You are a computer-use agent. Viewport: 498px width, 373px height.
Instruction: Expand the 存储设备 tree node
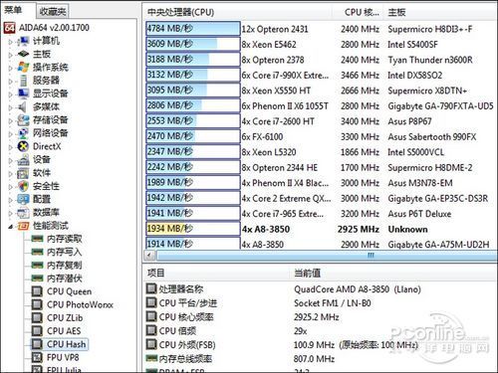[10, 120]
